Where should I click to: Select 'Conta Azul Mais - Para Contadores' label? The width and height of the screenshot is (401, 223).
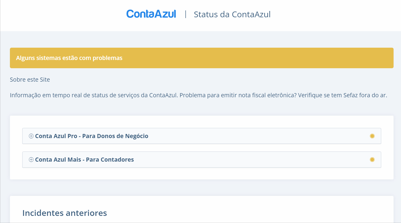click(x=84, y=160)
